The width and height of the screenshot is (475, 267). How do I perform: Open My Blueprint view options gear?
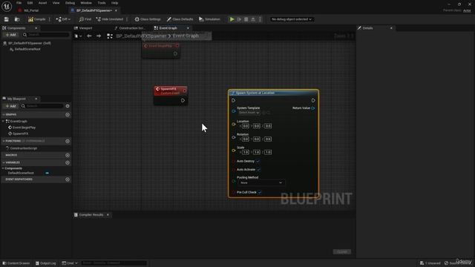(x=68, y=106)
